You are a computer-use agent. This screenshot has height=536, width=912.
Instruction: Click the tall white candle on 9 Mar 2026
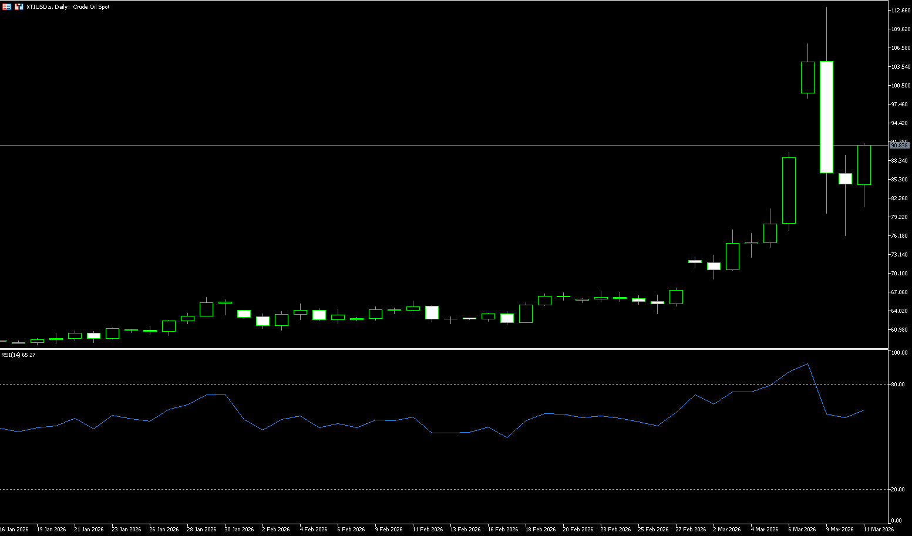[x=826, y=117]
